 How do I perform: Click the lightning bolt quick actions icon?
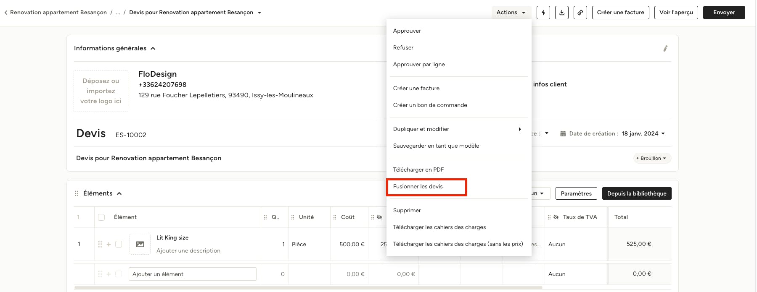(543, 13)
